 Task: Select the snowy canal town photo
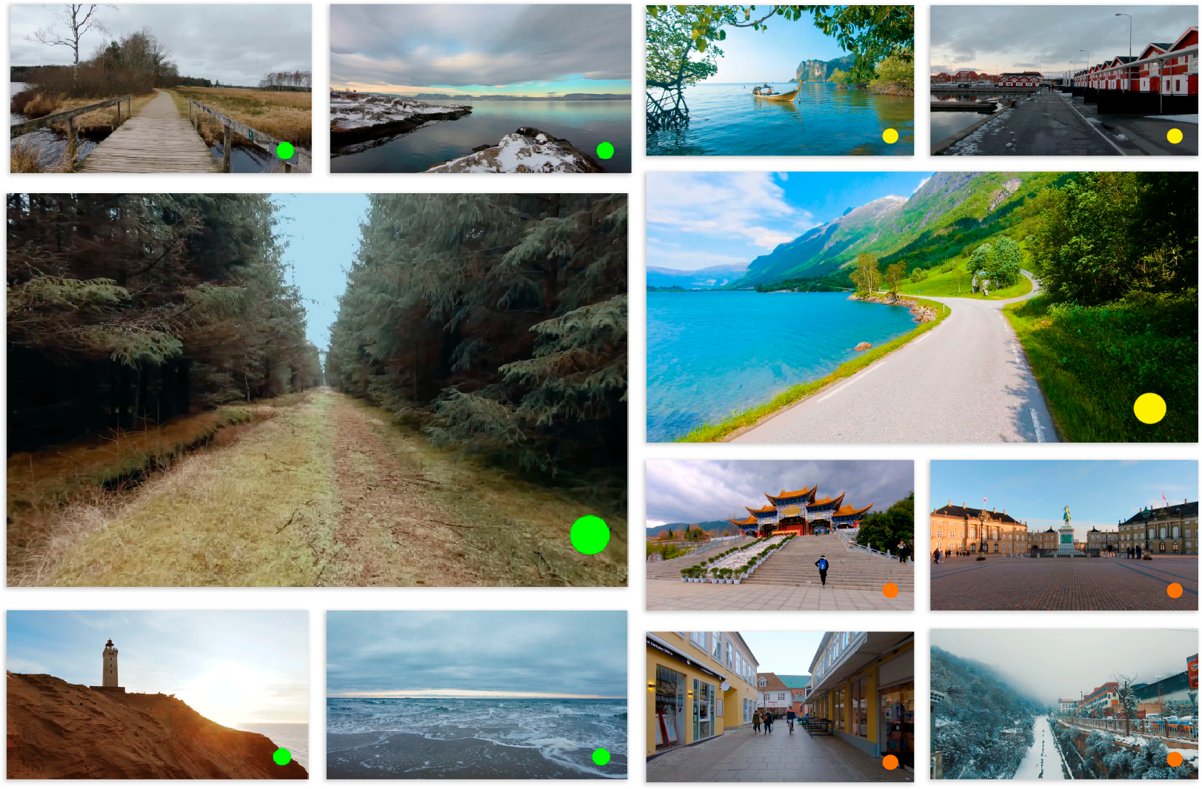tap(1064, 704)
